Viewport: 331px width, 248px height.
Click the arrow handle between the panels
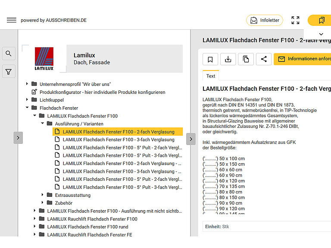[x=191, y=139]
